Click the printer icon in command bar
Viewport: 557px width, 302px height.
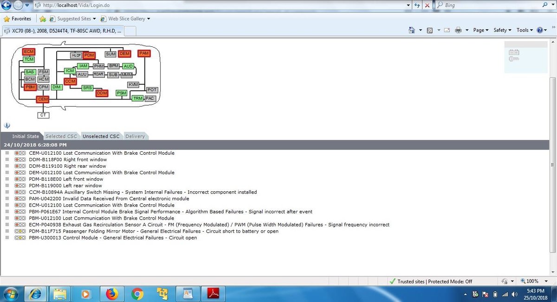(458, 30)
